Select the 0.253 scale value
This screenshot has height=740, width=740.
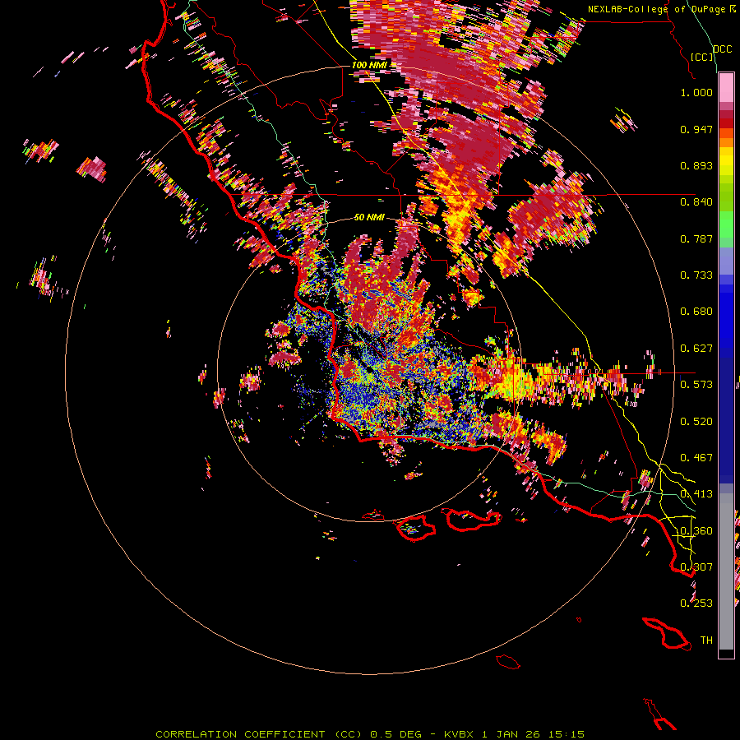click(x=696, y=604)
